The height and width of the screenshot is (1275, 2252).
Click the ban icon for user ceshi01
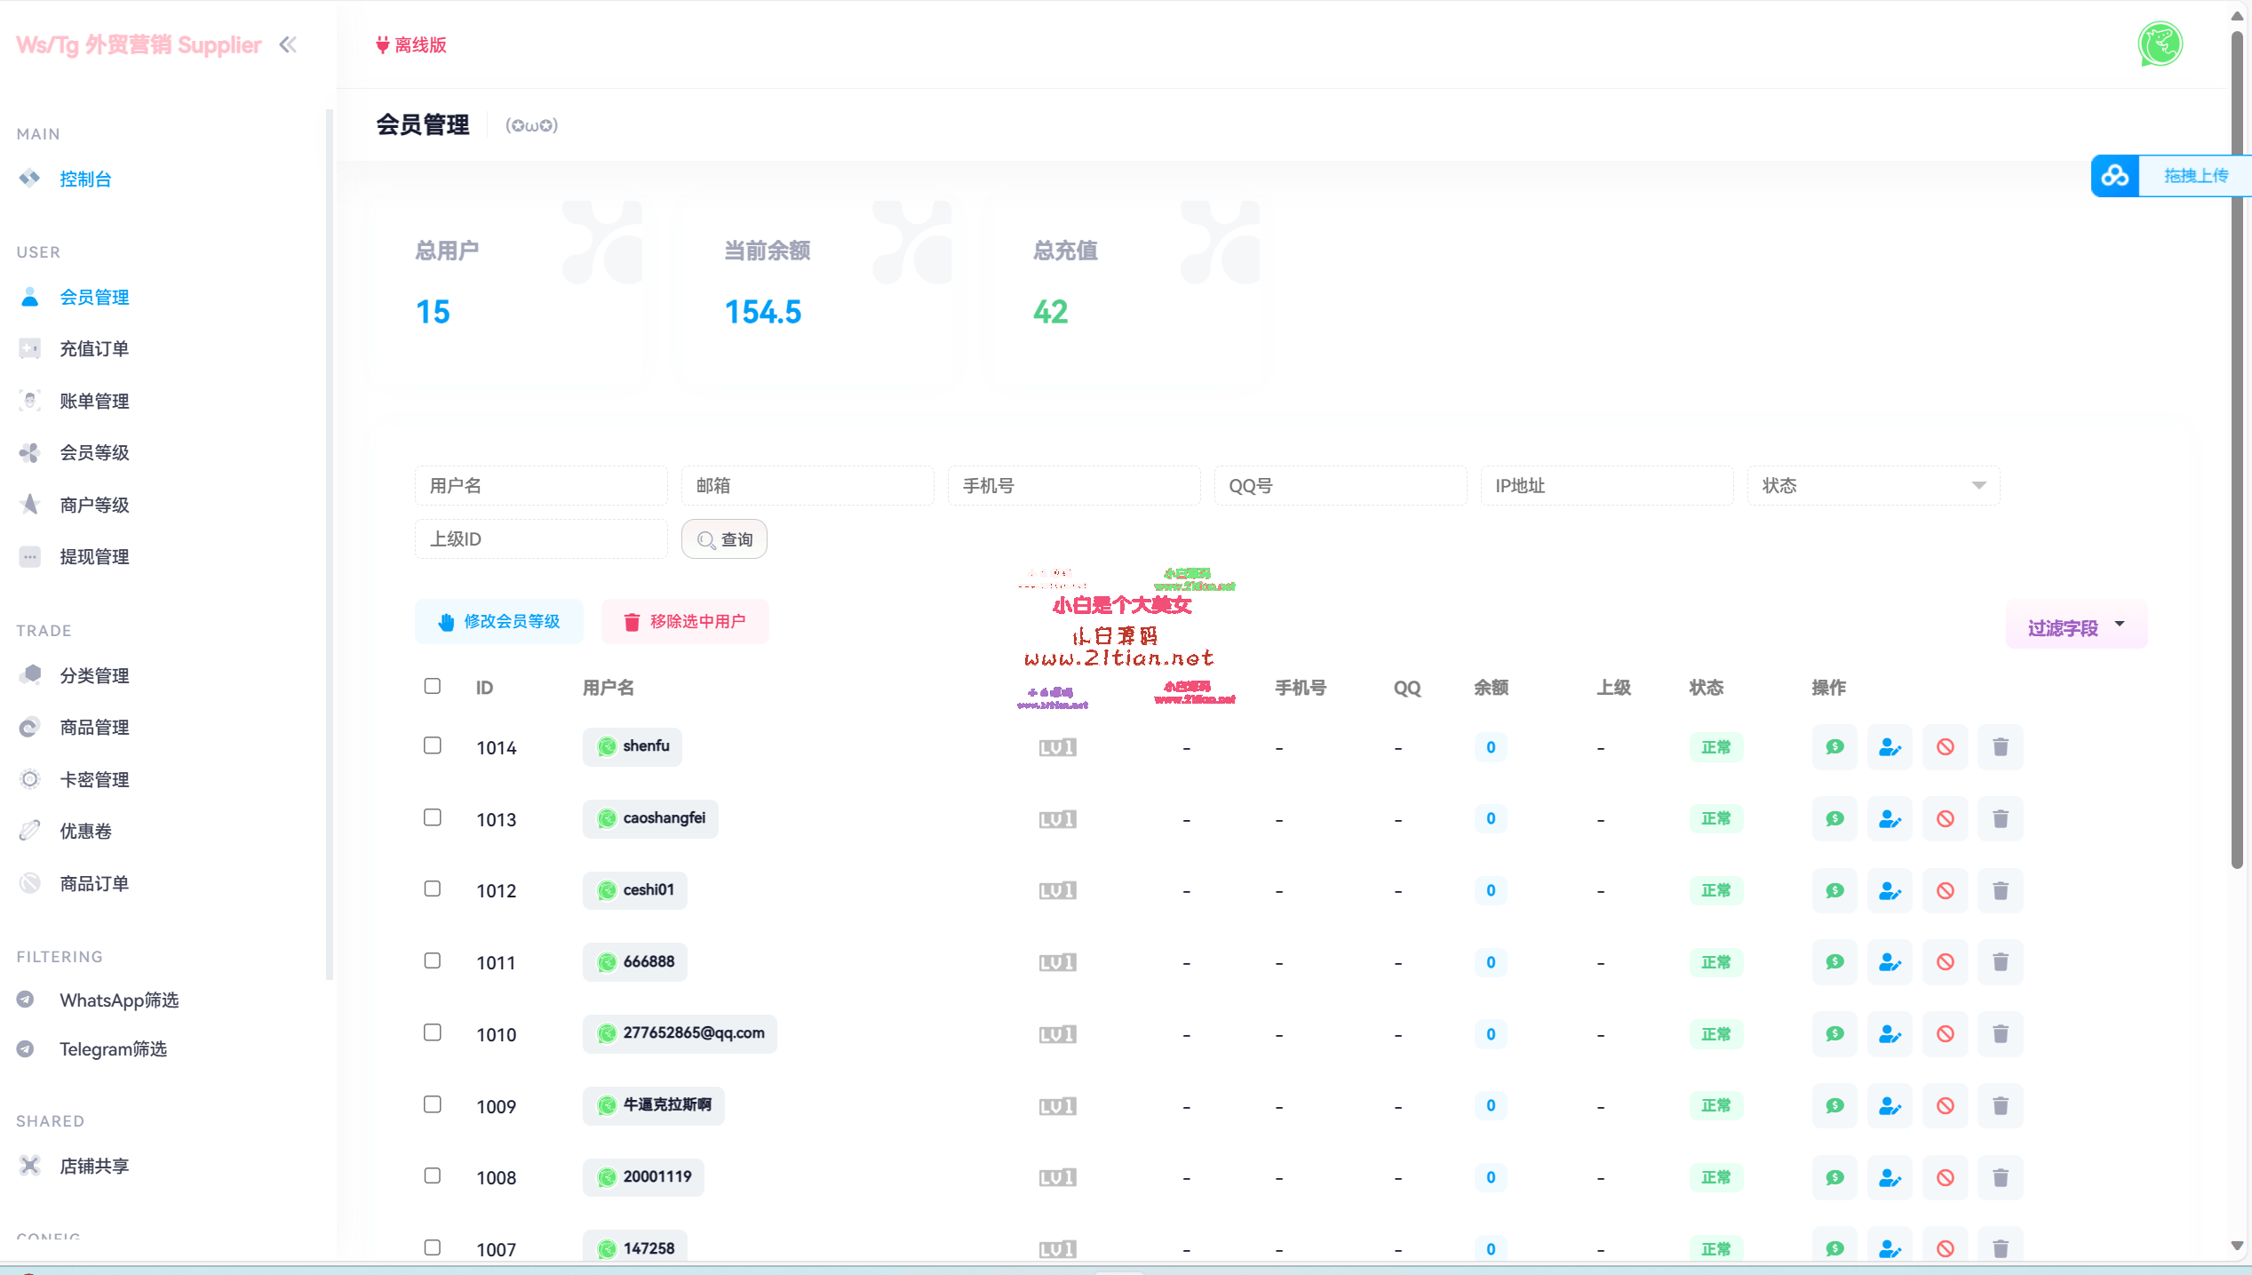tap(1945, 890)
